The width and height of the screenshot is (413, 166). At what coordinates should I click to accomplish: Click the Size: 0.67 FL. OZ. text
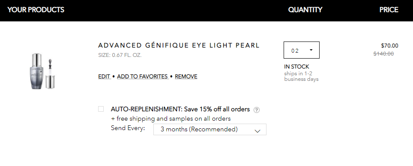point(120,55)
